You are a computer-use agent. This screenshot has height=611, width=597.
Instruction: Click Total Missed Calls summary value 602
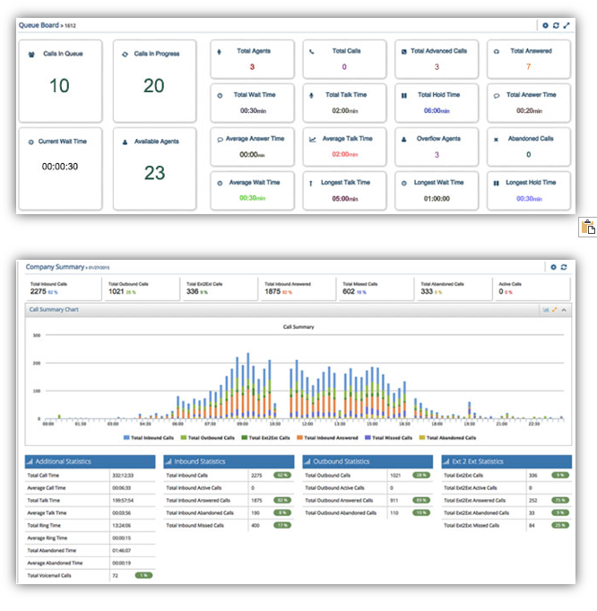pyautogui.click(x=349, y=291)
